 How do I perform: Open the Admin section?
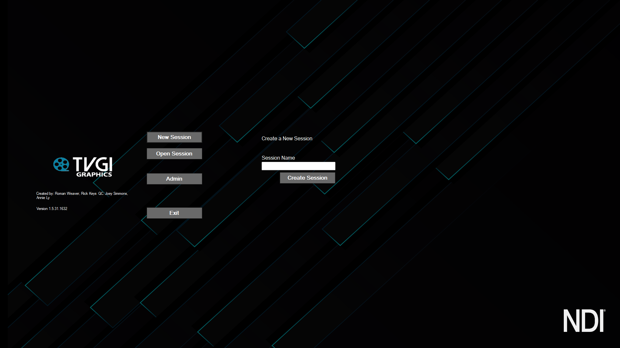pos(174,179)
